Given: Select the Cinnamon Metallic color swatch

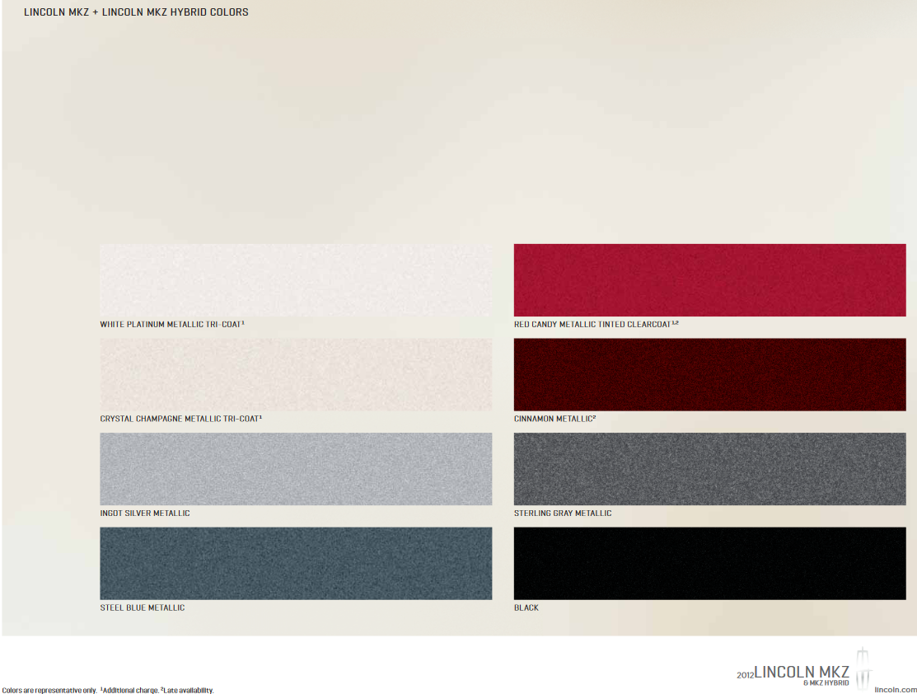Looking at the screenshot, I should coord(710,374).
